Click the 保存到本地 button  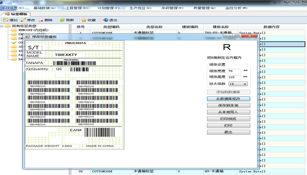click(x=228, y=105)
